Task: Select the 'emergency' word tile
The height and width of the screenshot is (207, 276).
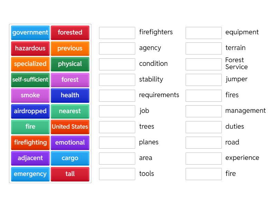Action: [30, 174]
